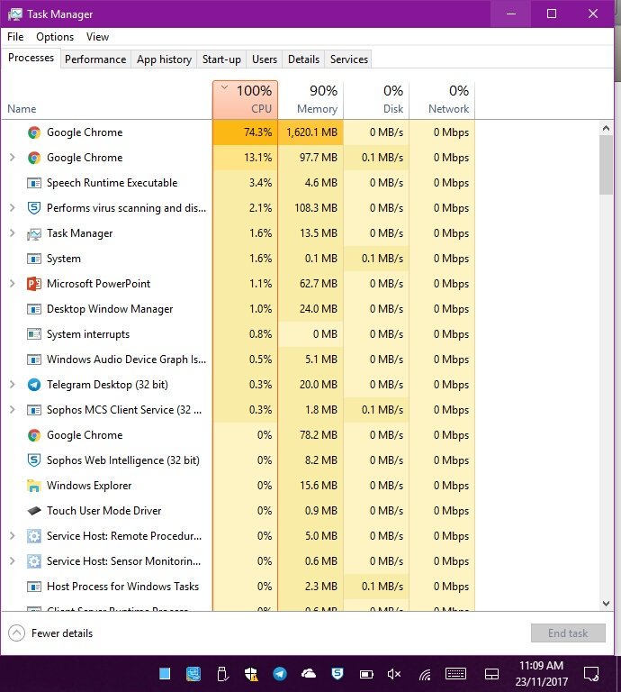This screenshot has width=621, height=692.
Task: Click the Sophos shield tray icon
Action: point(337,673)
